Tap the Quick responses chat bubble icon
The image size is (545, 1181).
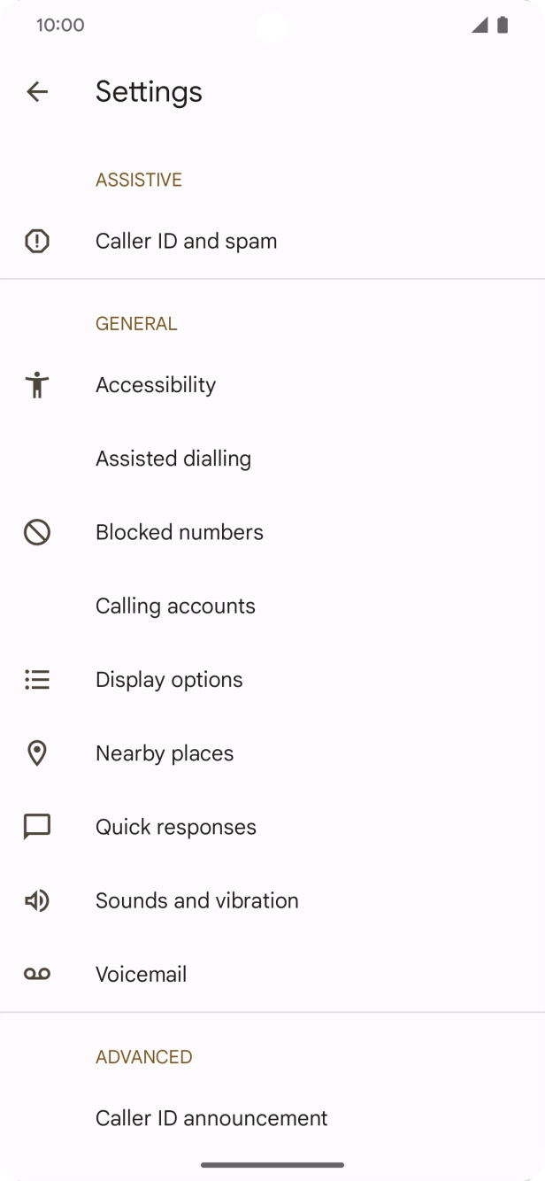[x=37, y=827]
